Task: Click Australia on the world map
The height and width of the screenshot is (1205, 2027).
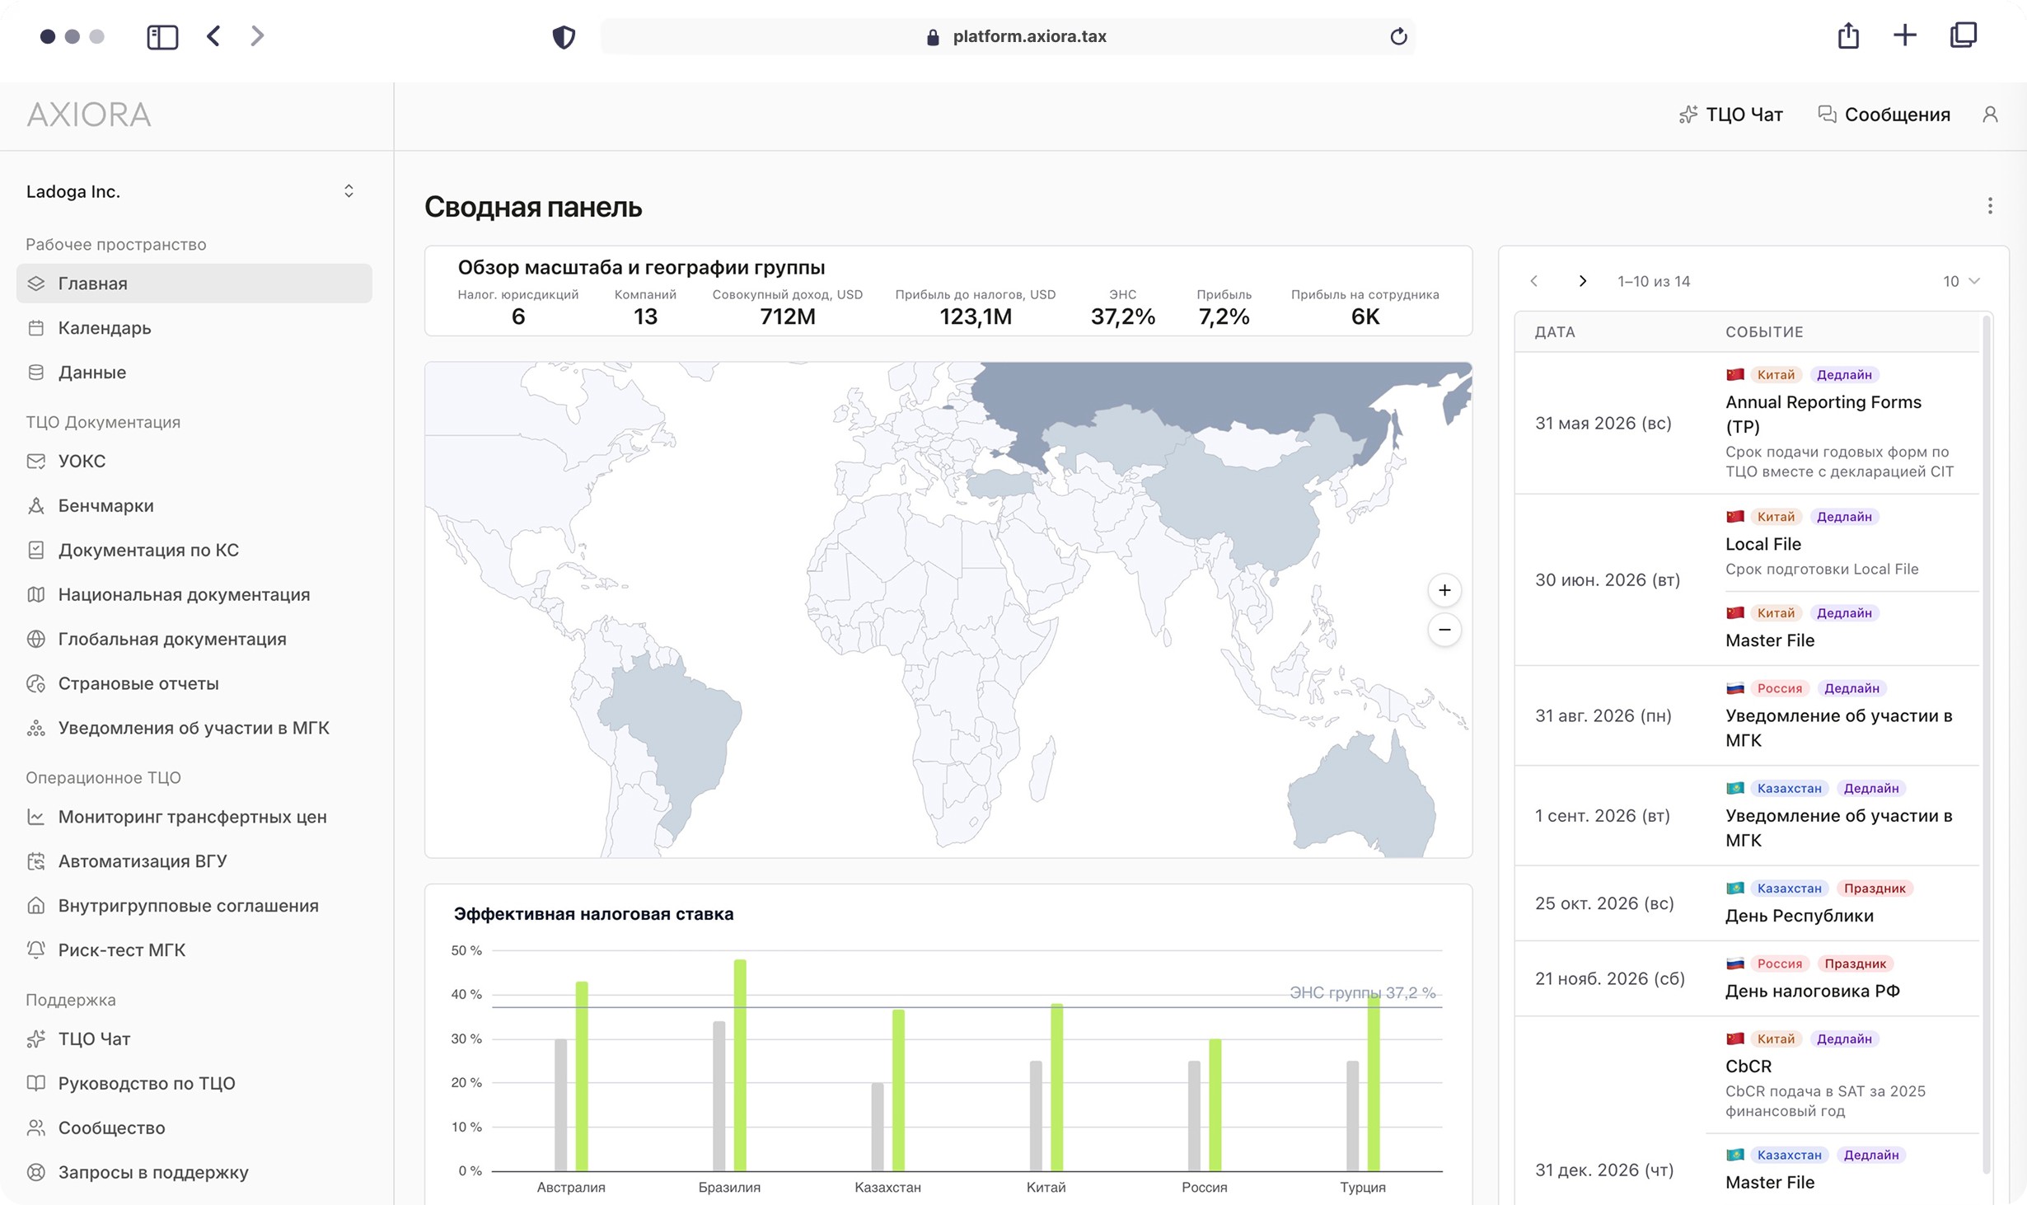Action: point(1360,795)
